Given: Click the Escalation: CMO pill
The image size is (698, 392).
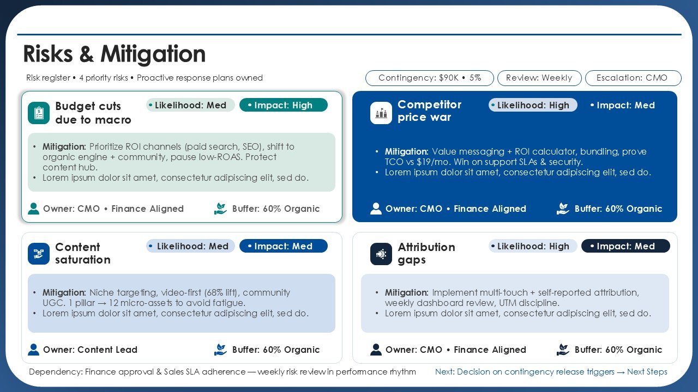Looking at the screenshot, I should pos(634,78).
